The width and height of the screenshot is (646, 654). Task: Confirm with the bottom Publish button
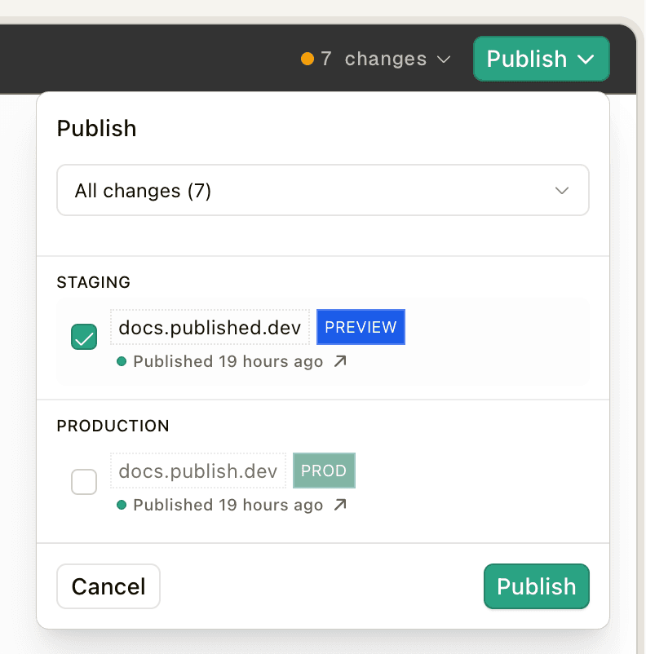pos(536,586)
